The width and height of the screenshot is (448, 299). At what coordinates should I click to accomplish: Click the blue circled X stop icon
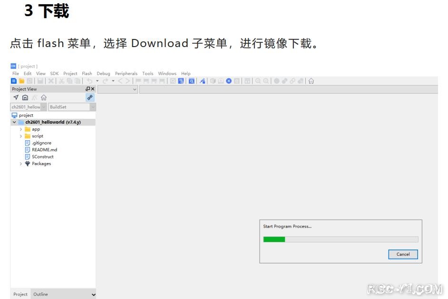pos(229,81)
